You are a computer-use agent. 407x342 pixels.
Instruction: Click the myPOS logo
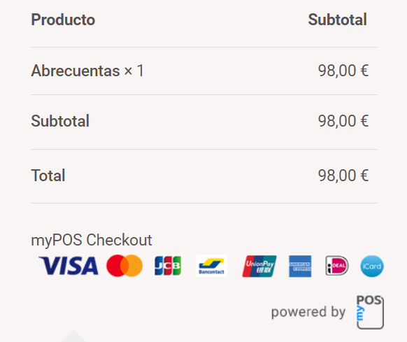click(370, 312)
